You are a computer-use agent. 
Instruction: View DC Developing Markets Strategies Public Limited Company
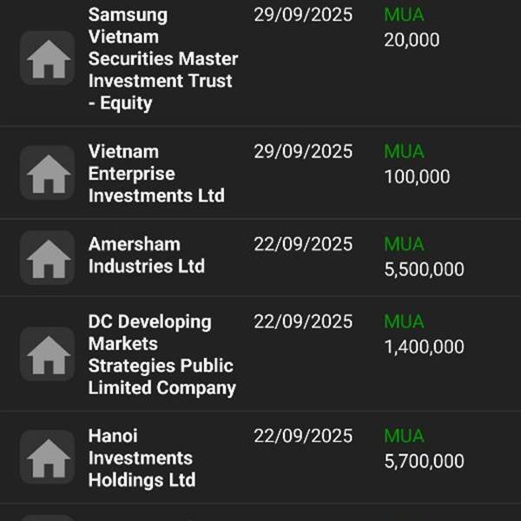162,354
